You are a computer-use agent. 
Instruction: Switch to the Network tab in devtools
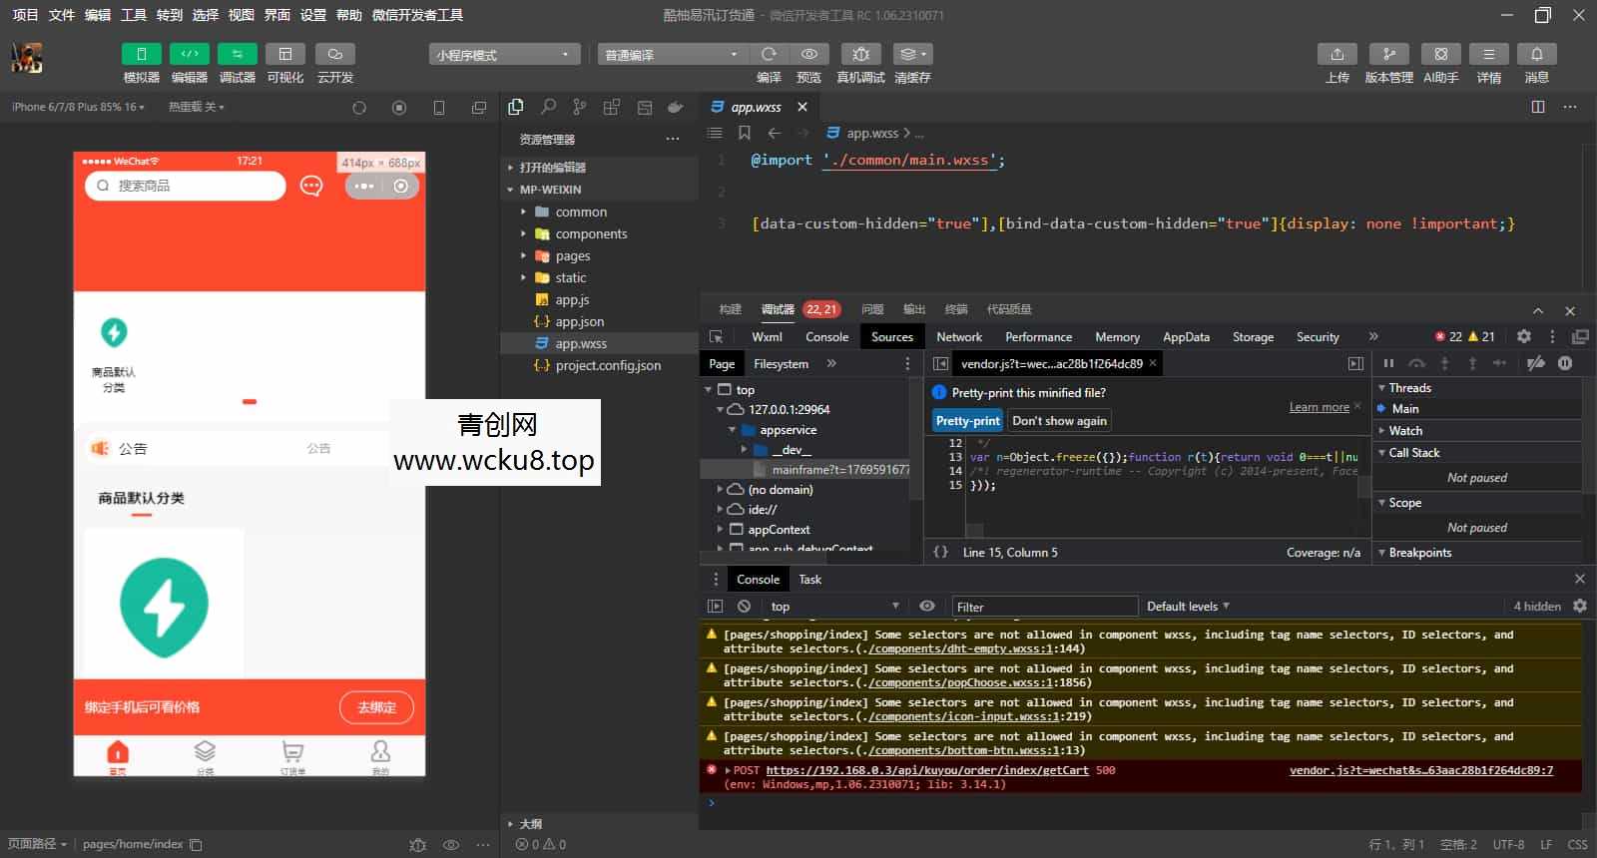click(x=958, y=337)
